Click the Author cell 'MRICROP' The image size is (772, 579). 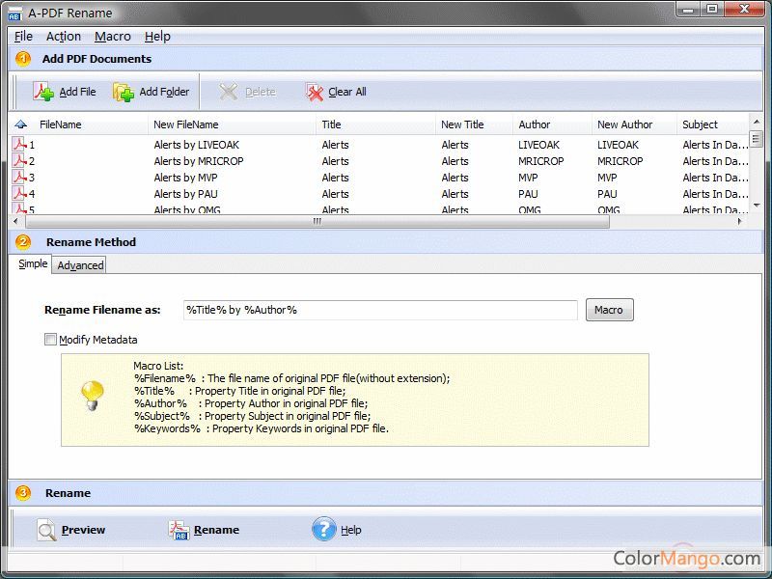540,161
